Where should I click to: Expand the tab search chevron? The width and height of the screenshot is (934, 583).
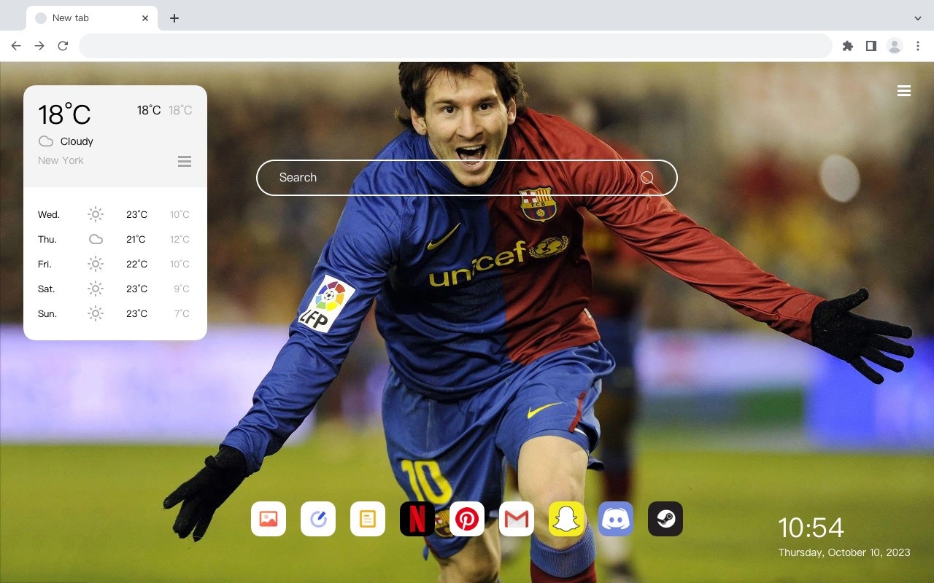(918, 18)
